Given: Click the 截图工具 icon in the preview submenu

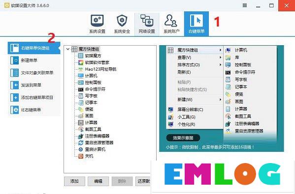Looking at the screenshot, I should (x=228, y=116).
